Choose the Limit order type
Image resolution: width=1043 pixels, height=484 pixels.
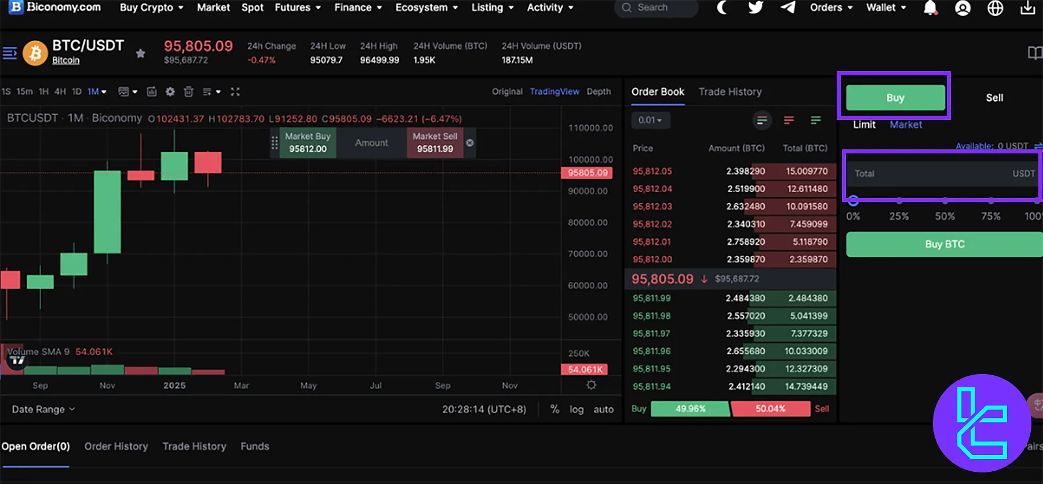(864, 124)
